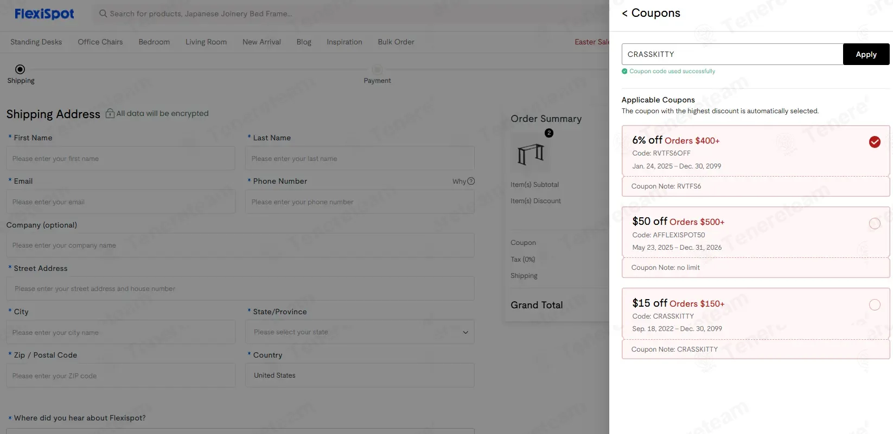Viewport: 893px width, 434px height.
Task: Click the lock encryption icon
Action: [x=110, y=113]
